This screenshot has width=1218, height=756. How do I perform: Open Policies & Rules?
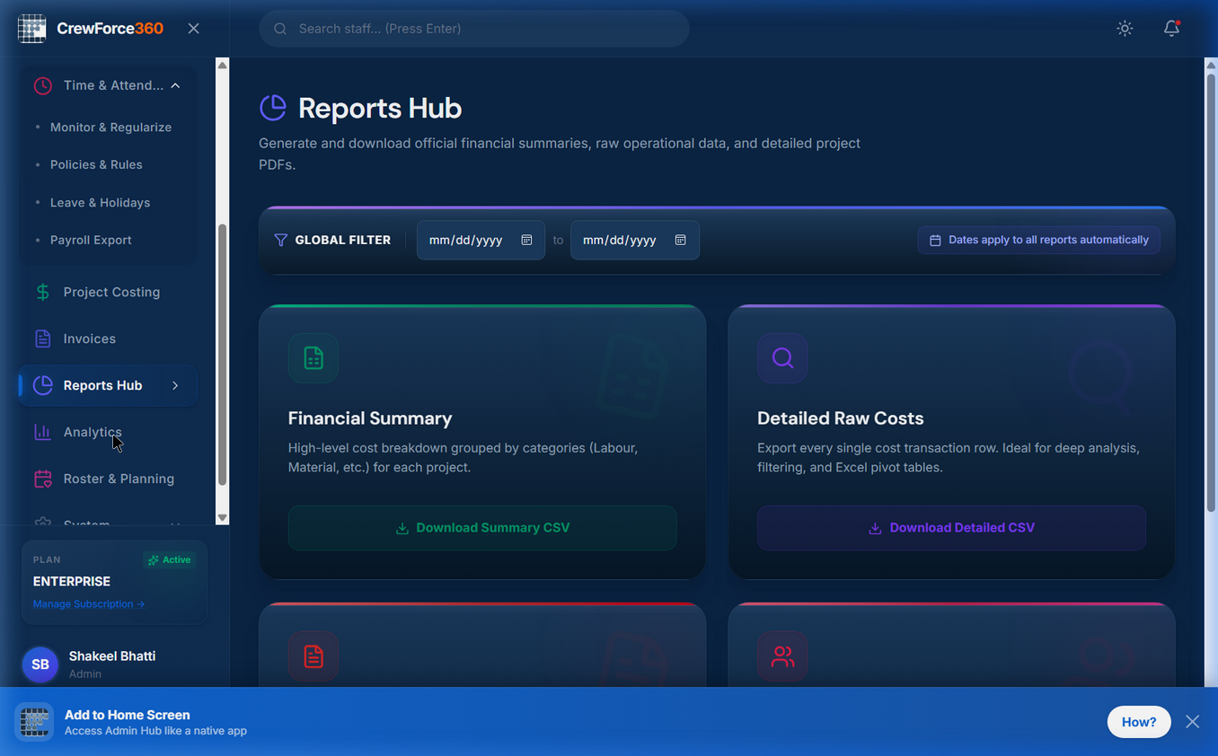click(x=96, y=165)
